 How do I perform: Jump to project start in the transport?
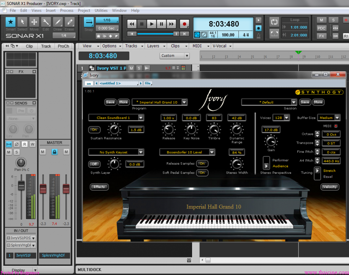[x=132, y=34]
